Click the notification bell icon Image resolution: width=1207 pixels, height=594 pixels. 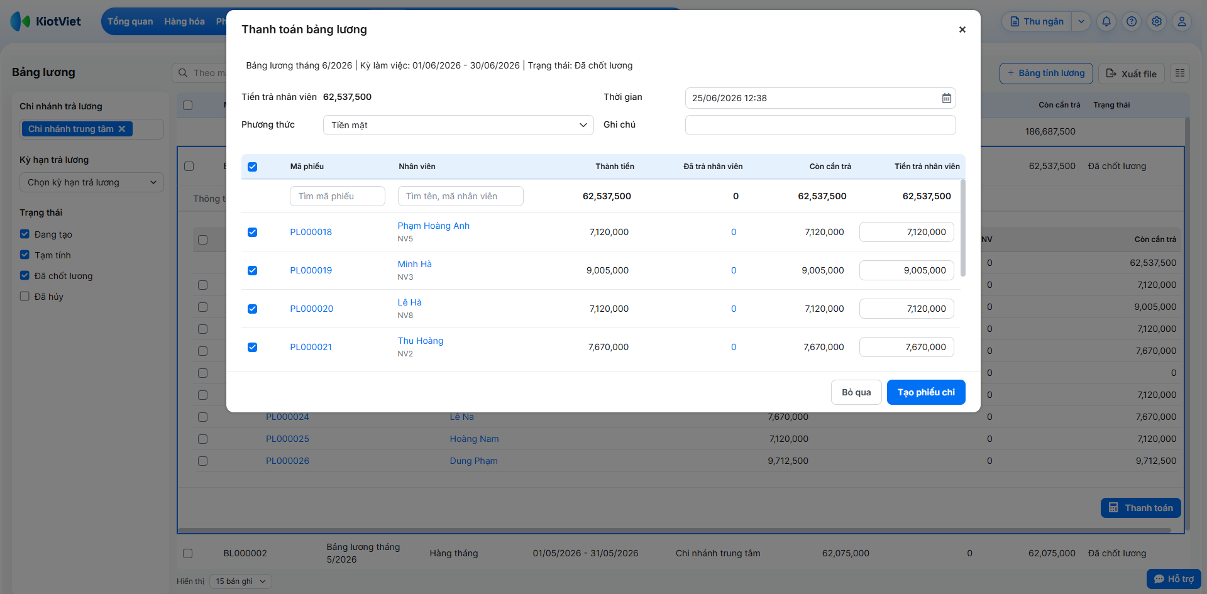[x=1106, y=21]
